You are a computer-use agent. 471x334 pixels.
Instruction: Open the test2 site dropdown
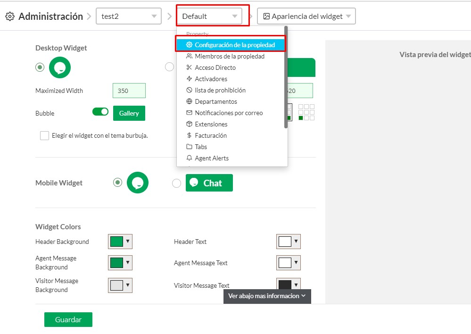(x=128, y=16)
